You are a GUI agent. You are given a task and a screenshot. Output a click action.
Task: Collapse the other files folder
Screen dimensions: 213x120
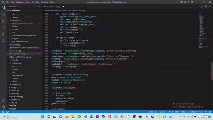click(x=24, y=60)
